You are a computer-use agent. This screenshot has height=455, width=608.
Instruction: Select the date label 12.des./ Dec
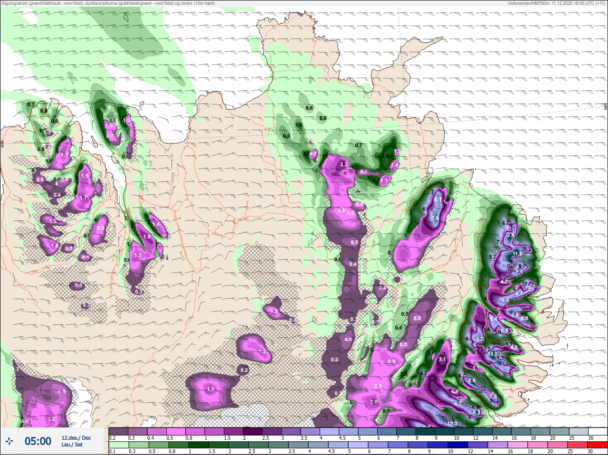pyautogui.click(x=76, y=438)
